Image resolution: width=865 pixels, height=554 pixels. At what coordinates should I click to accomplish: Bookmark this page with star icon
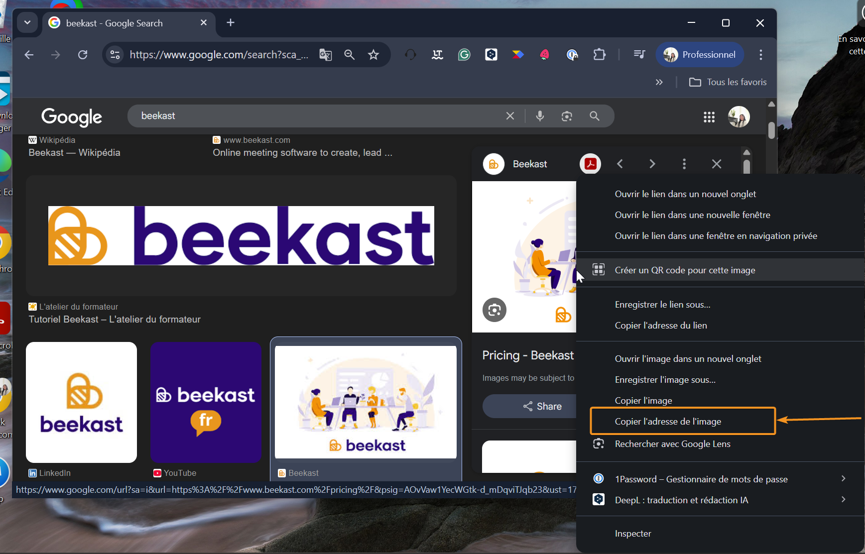point(373,55)
